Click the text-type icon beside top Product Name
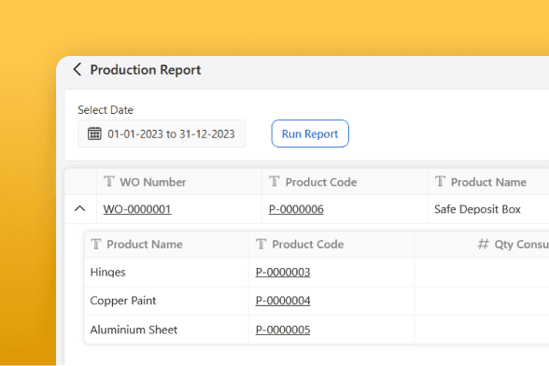Viewport: 549px width, 366px height. pyautogui.click(x=440, y=182)
